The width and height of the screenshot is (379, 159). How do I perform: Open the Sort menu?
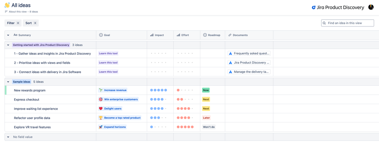(x=31, y=23)
